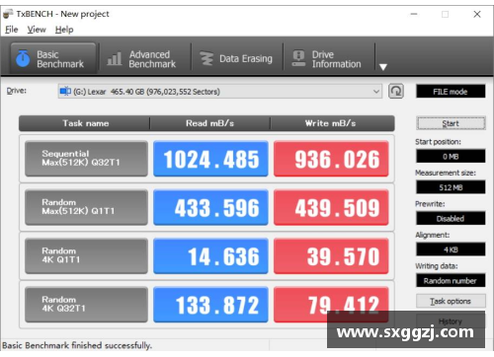This screenshot has height=357, width=494.
Task: Switch to Advanced Benchmark tab
Action: pyautogui.click(x=144, y=58)
